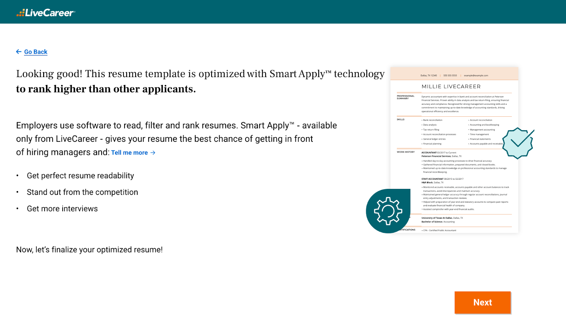Viewport: 566px width, 329px height.
Task: Click the bullet beside Get more interviews
Action: coord(18,208)
